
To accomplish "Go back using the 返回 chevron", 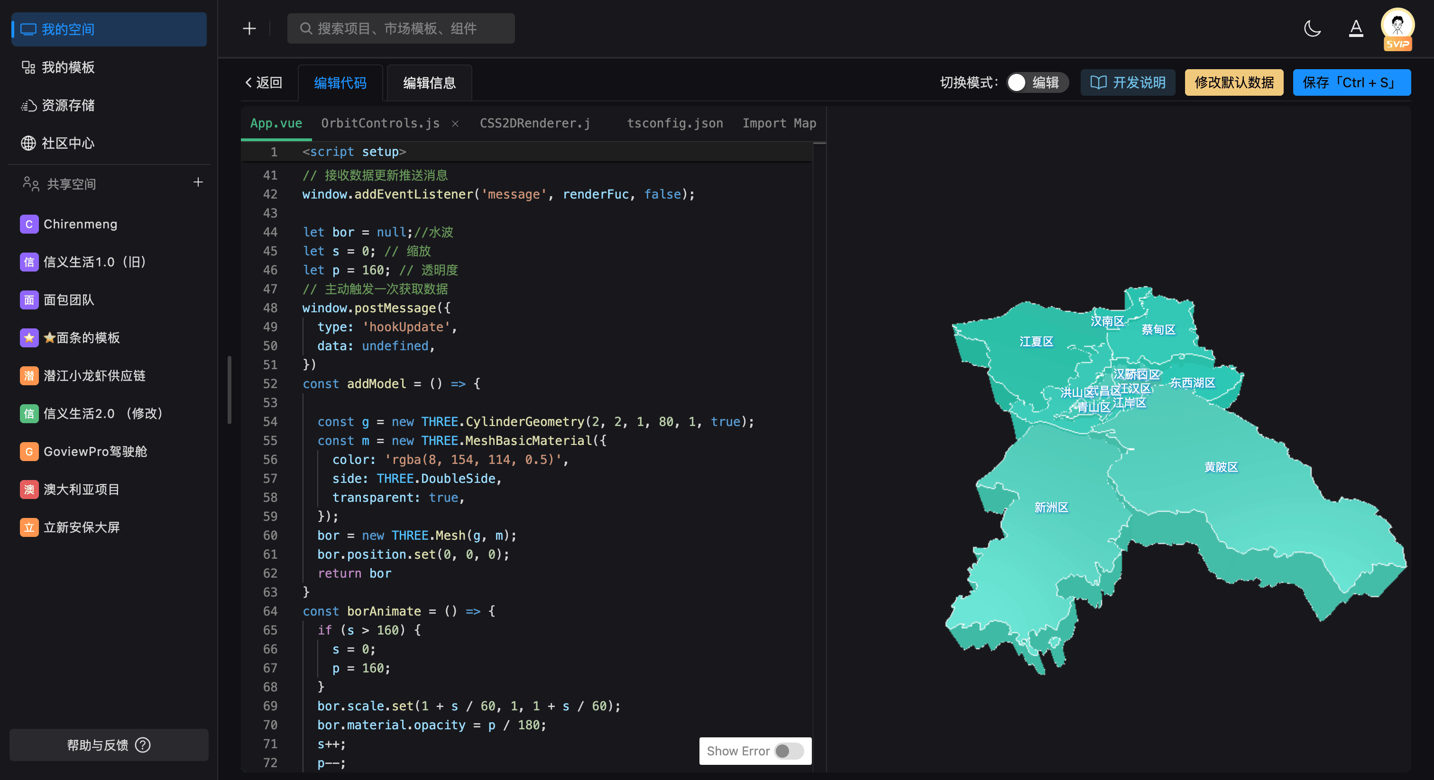I will (x=264, y=83).
